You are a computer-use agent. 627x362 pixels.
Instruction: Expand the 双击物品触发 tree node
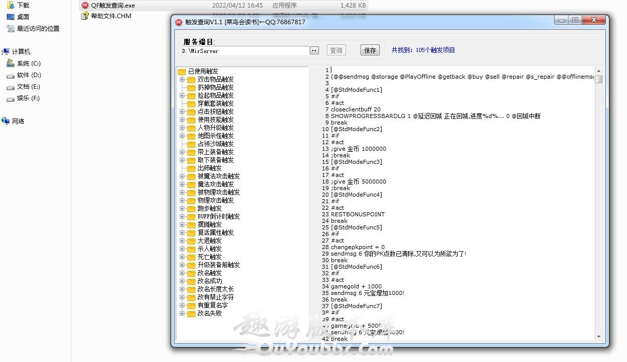pos(182,80)
